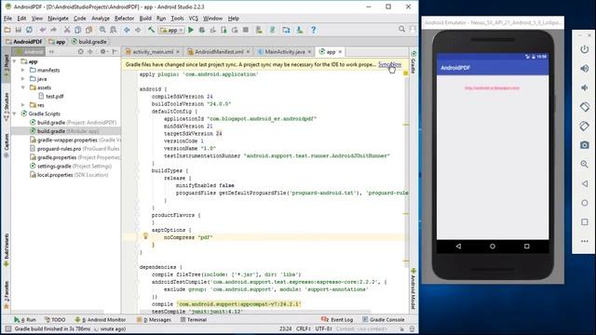Open the Android project view dropdown
The height and width of the screenshot is (335, 596).
[30, 52]
